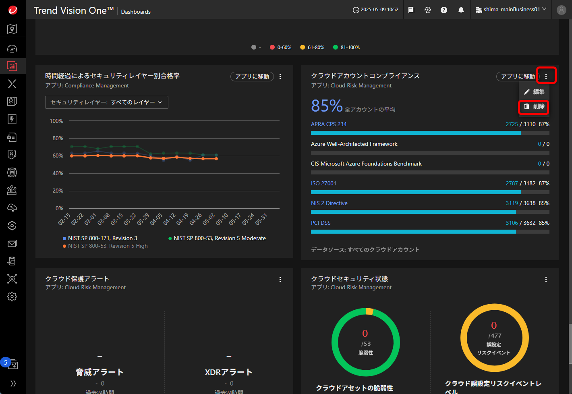Viewport: 572px width, 394px height.
Task: Click the ISO 27001 progress bar
Action: tap(430, 192)
